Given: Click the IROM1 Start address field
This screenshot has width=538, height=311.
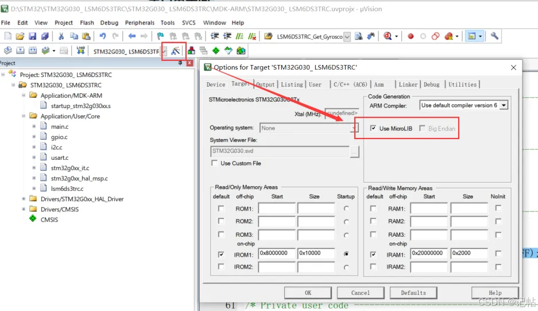Looking at the screenshot, I should pyautogui.click(x=277, y=254).
